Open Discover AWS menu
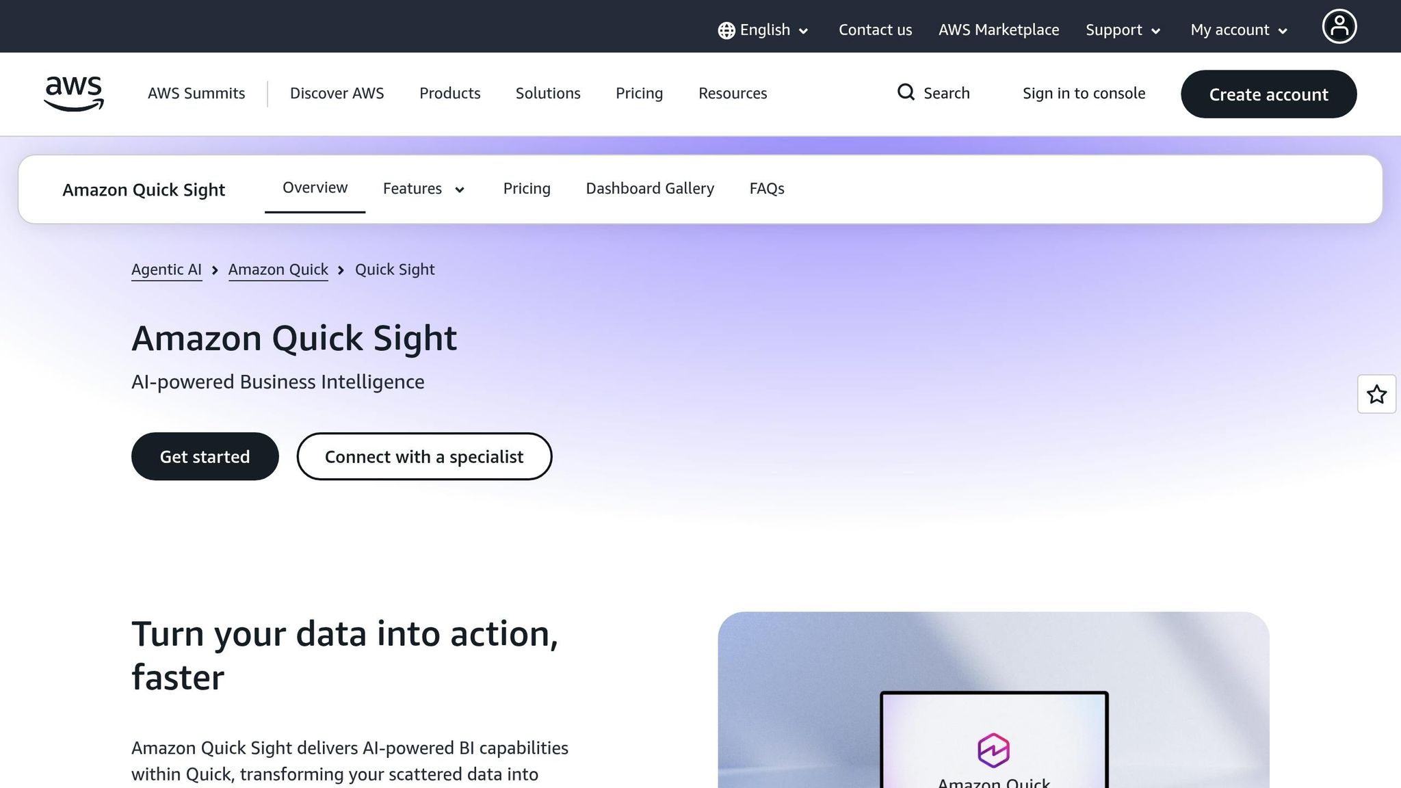 point(337,93)
